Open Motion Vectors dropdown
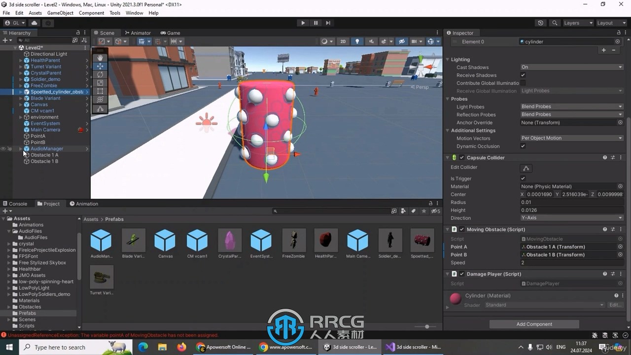 pyautogui.click(x=572, y=138)
